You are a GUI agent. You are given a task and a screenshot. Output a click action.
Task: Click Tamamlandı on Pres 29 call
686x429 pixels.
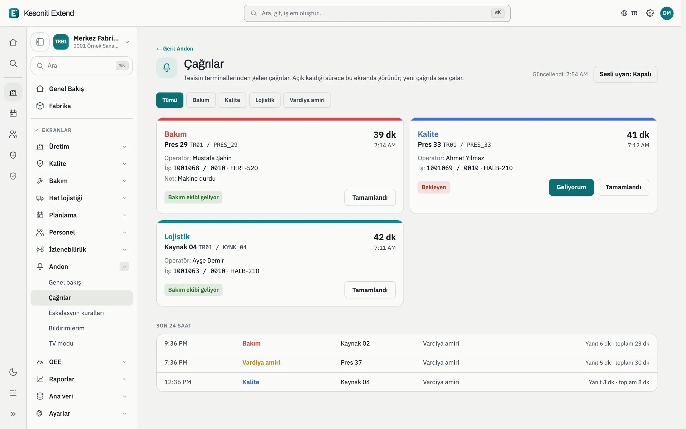click(370, 197)
